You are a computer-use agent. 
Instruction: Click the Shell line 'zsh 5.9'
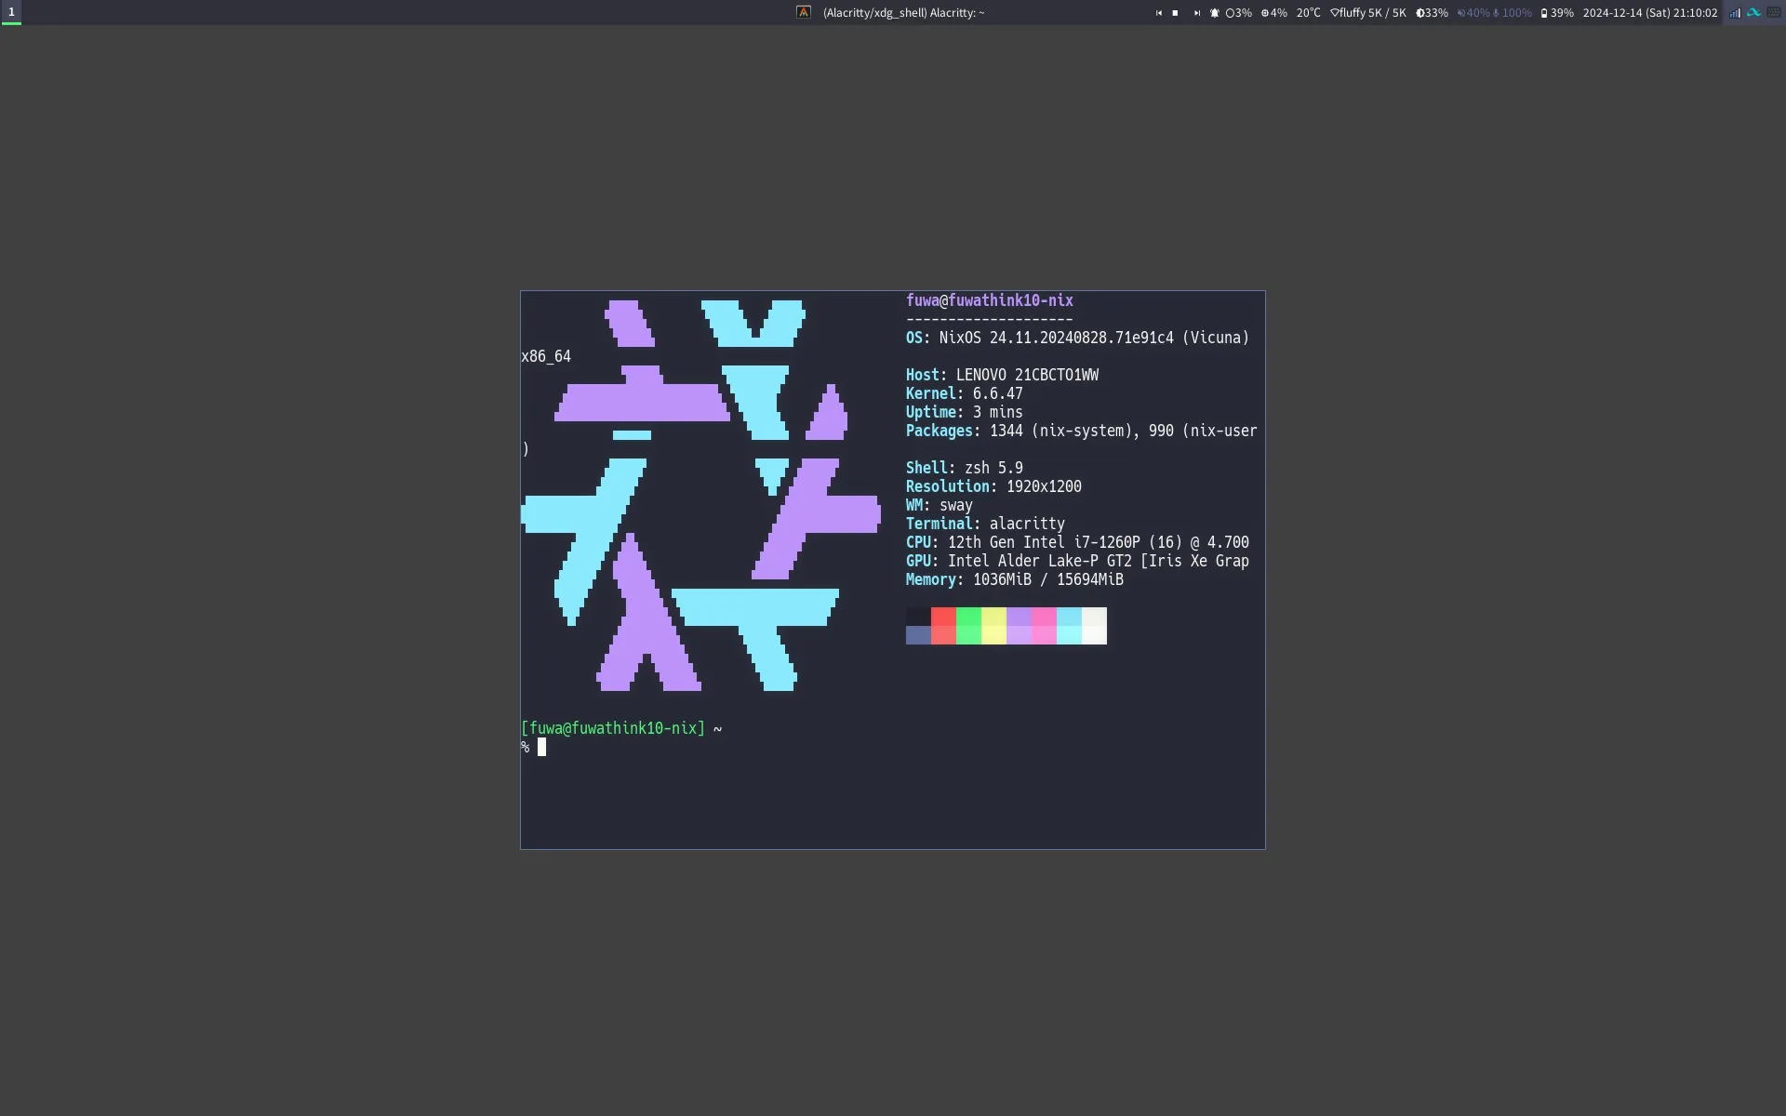coord(964,468)
